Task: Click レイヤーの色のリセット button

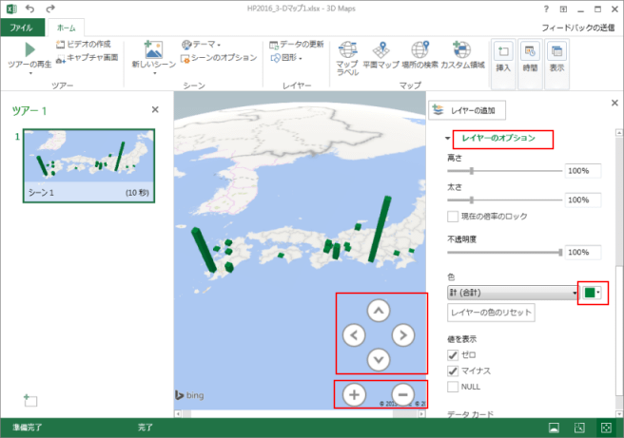Action: [491, 313]
